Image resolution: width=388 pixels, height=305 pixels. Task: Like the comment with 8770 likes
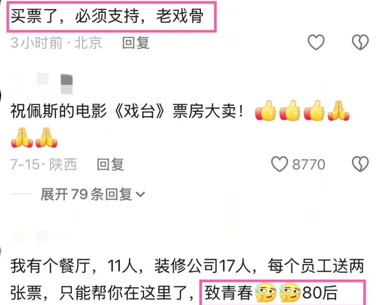pos(280,164)
